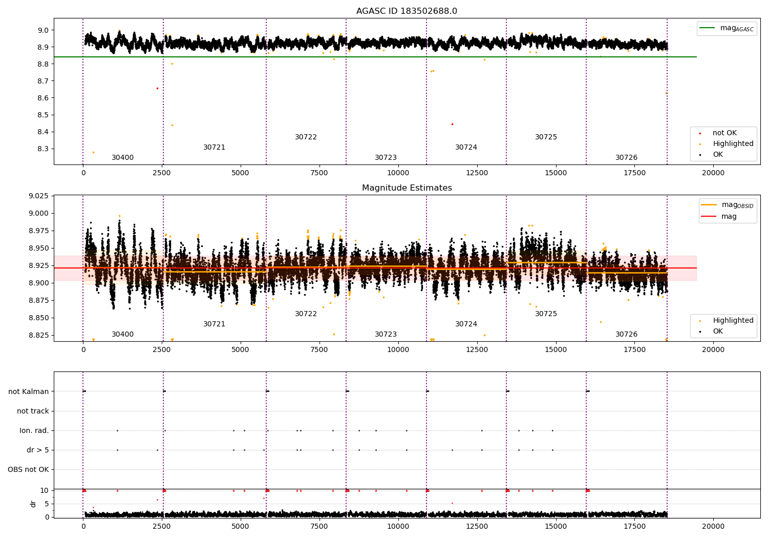The image size is (768, 538).
Task: Click "Highlighted" in Magnitude Estimates legend
Action: tap(733, 321)
